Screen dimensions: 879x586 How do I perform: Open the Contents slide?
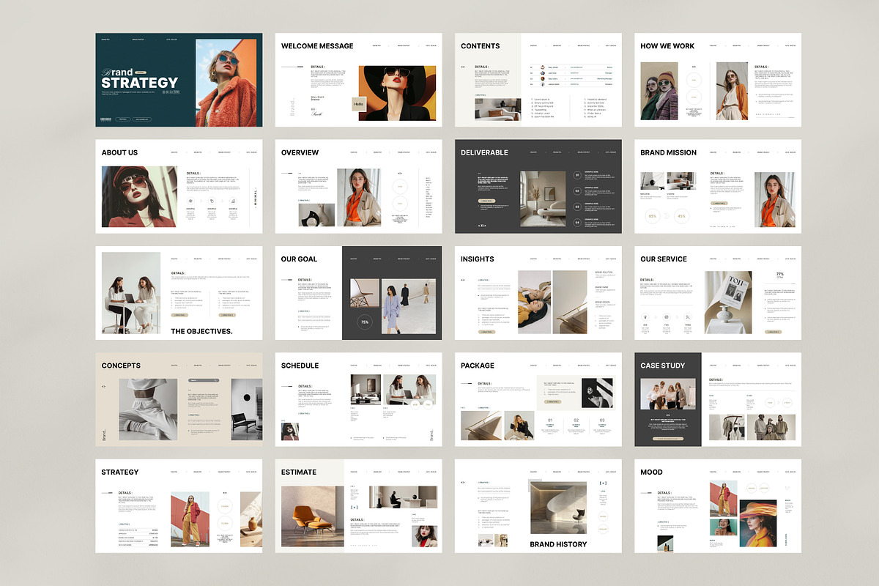[x=538, y=80]
